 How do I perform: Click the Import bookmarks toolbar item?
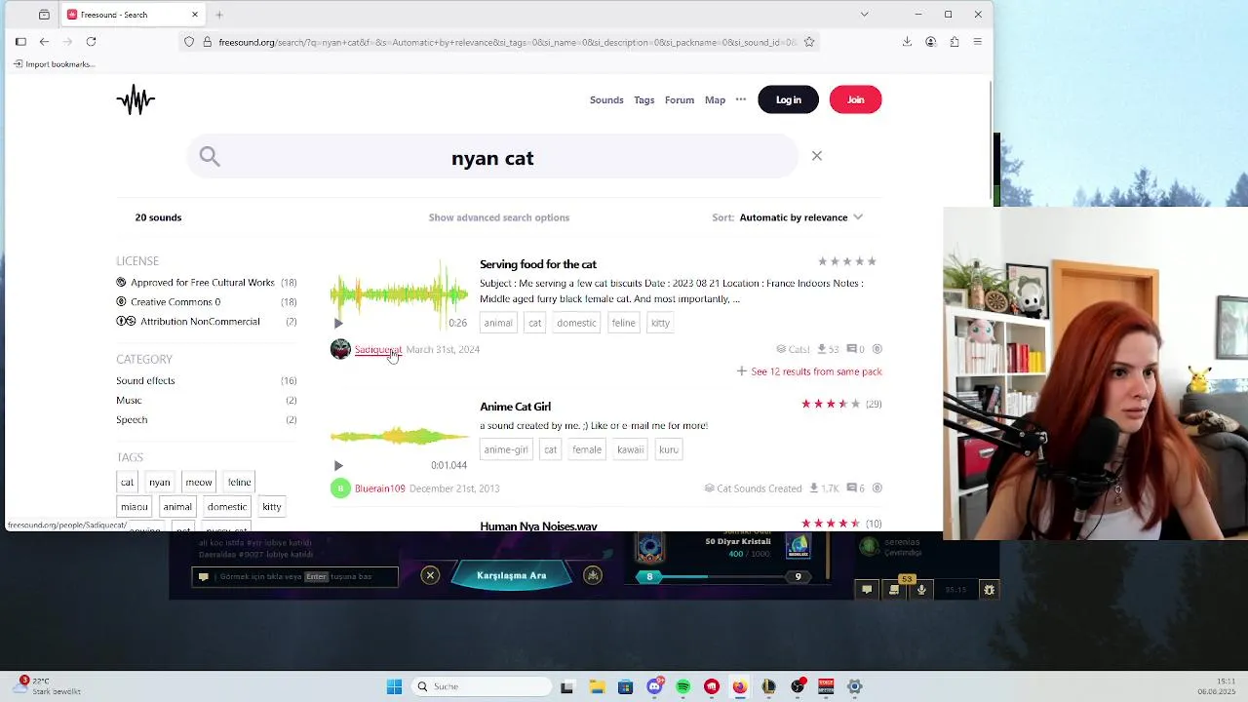(x=54, y=64)
